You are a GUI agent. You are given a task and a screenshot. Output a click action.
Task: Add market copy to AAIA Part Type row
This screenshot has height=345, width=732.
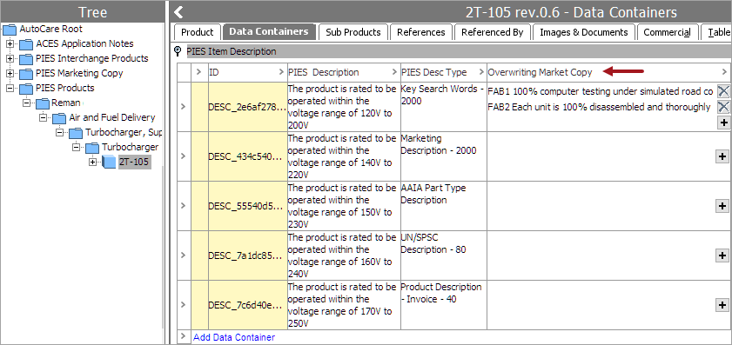[722, 206]
